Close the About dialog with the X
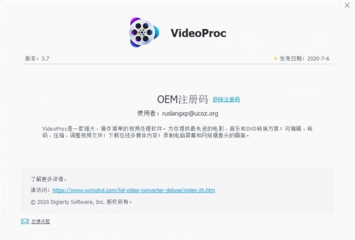355x240 pixels. [347, 5]
